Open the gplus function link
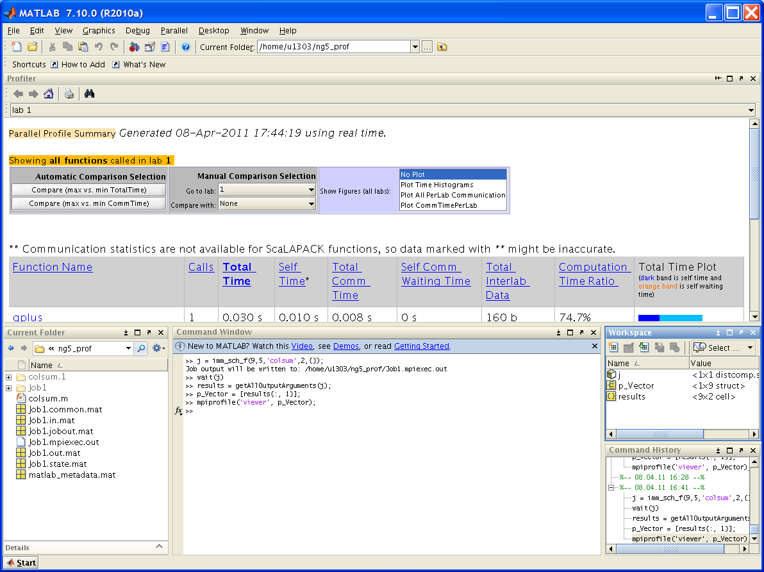The width and height of the screenshot is (764, 572). click(28, 317)
